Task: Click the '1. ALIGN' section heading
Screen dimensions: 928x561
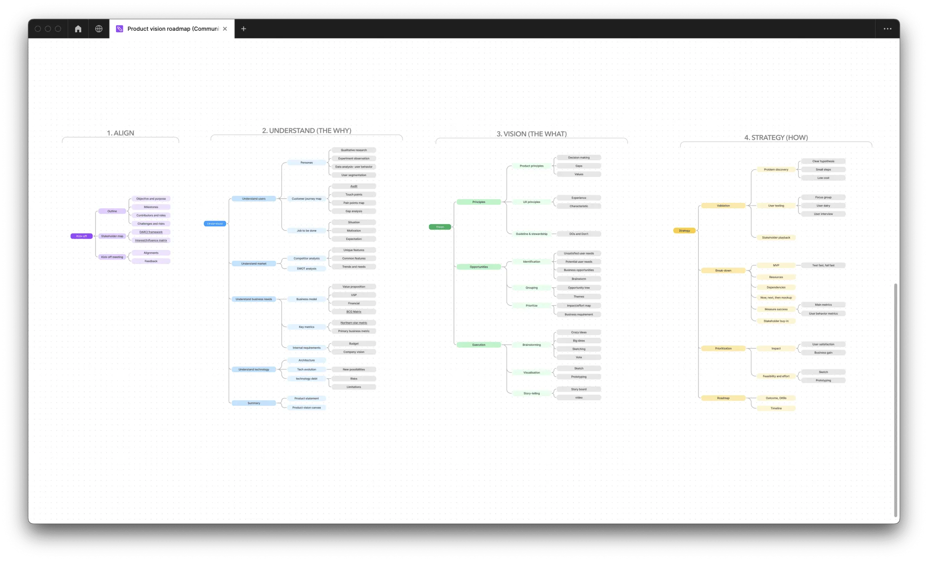Action: (x=121, y=133)
